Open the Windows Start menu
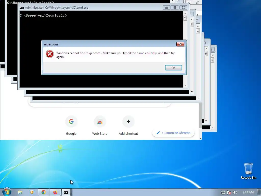This screenshot has width=261, height=196. coord(7,192)
